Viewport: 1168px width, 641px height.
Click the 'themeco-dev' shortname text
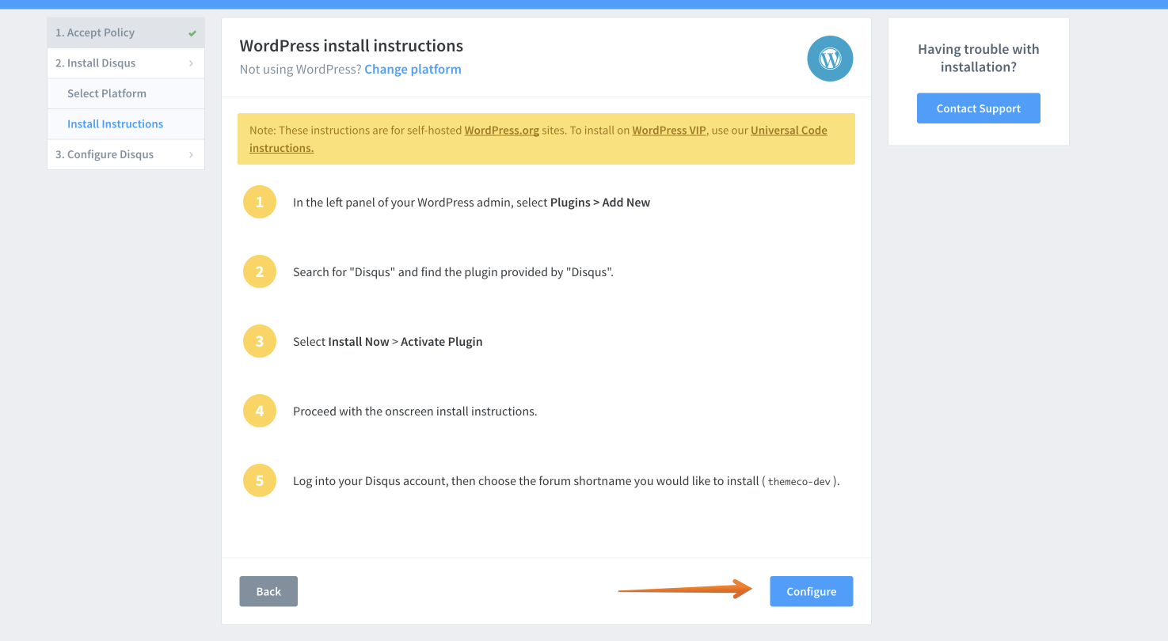point(799,481)
